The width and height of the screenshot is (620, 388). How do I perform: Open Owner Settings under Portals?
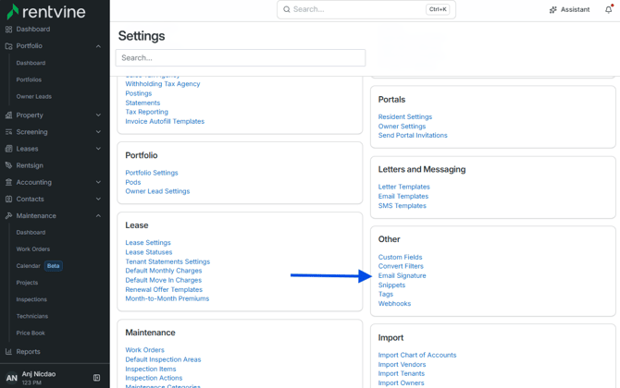[x=403, y=127]
